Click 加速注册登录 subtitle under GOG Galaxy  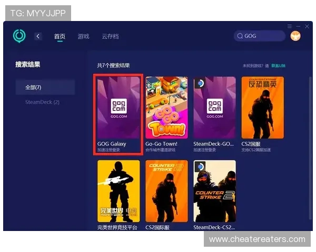(108, 150)
